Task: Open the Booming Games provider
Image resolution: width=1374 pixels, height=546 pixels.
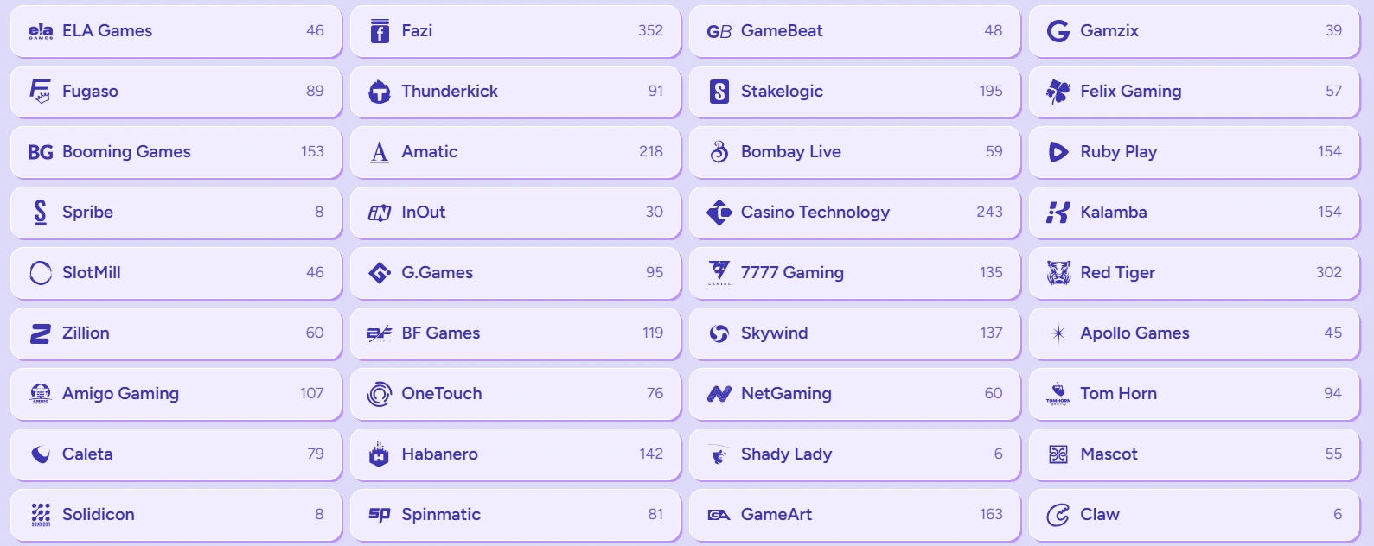Action: point(176,152)
